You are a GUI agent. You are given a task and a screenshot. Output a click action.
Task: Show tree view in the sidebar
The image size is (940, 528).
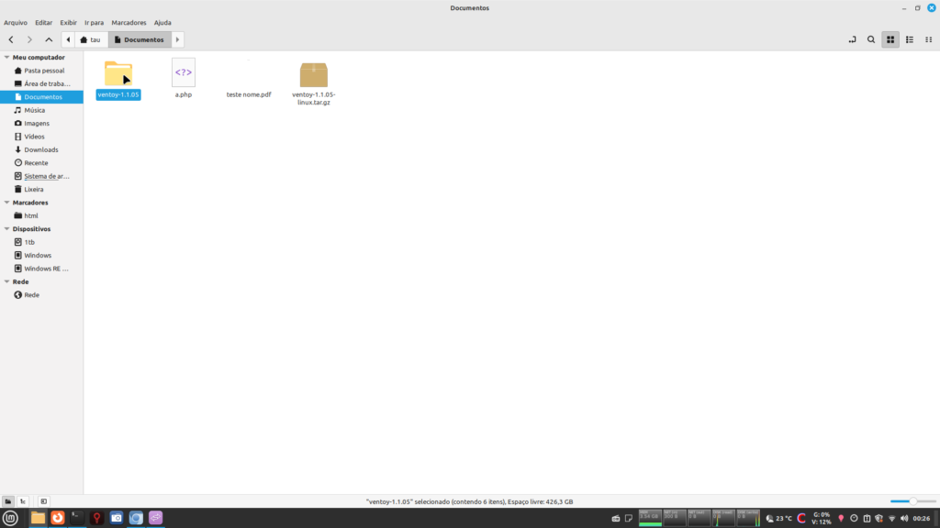(23, 501)
